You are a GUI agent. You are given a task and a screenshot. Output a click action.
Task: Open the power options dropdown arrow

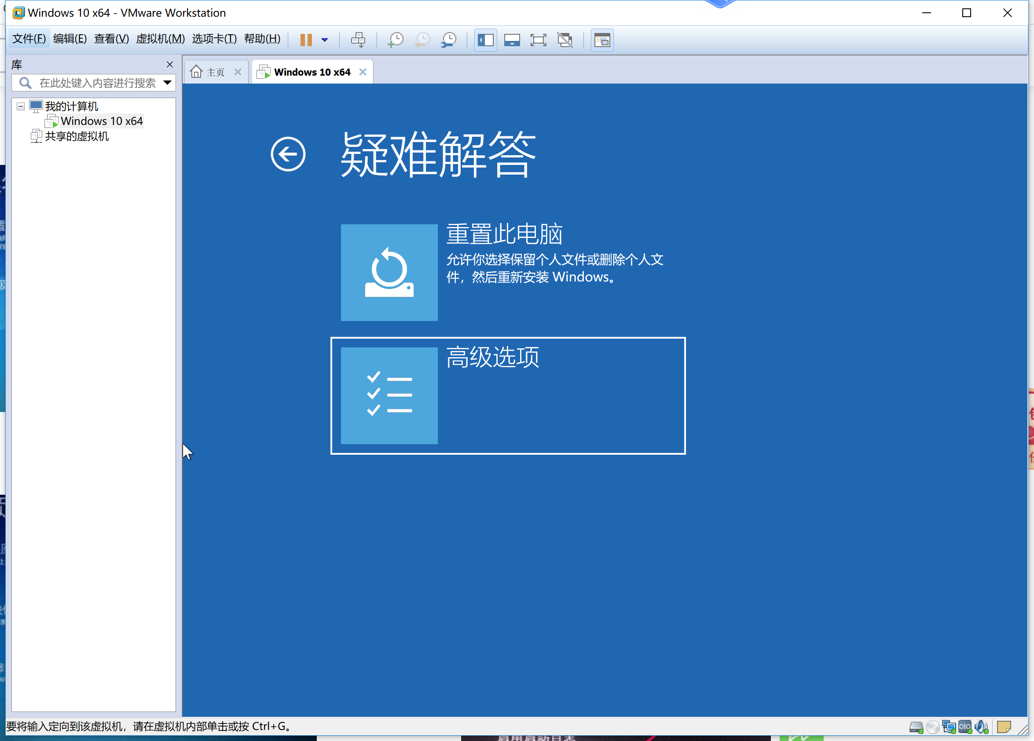click(x=325, y=40)
